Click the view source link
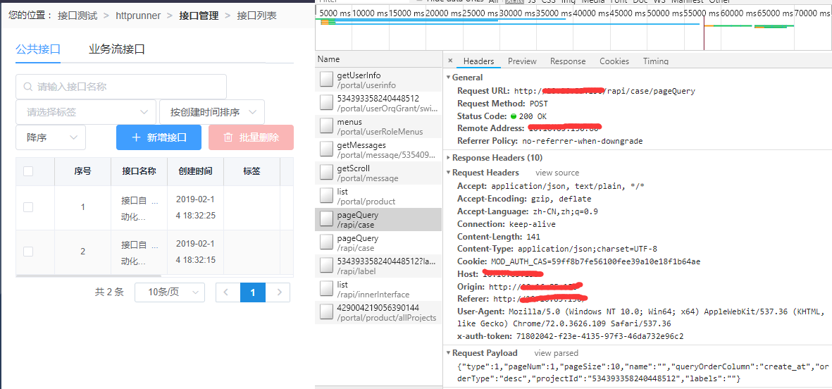This screenshot has height=389, width=832. pos(557,173)
